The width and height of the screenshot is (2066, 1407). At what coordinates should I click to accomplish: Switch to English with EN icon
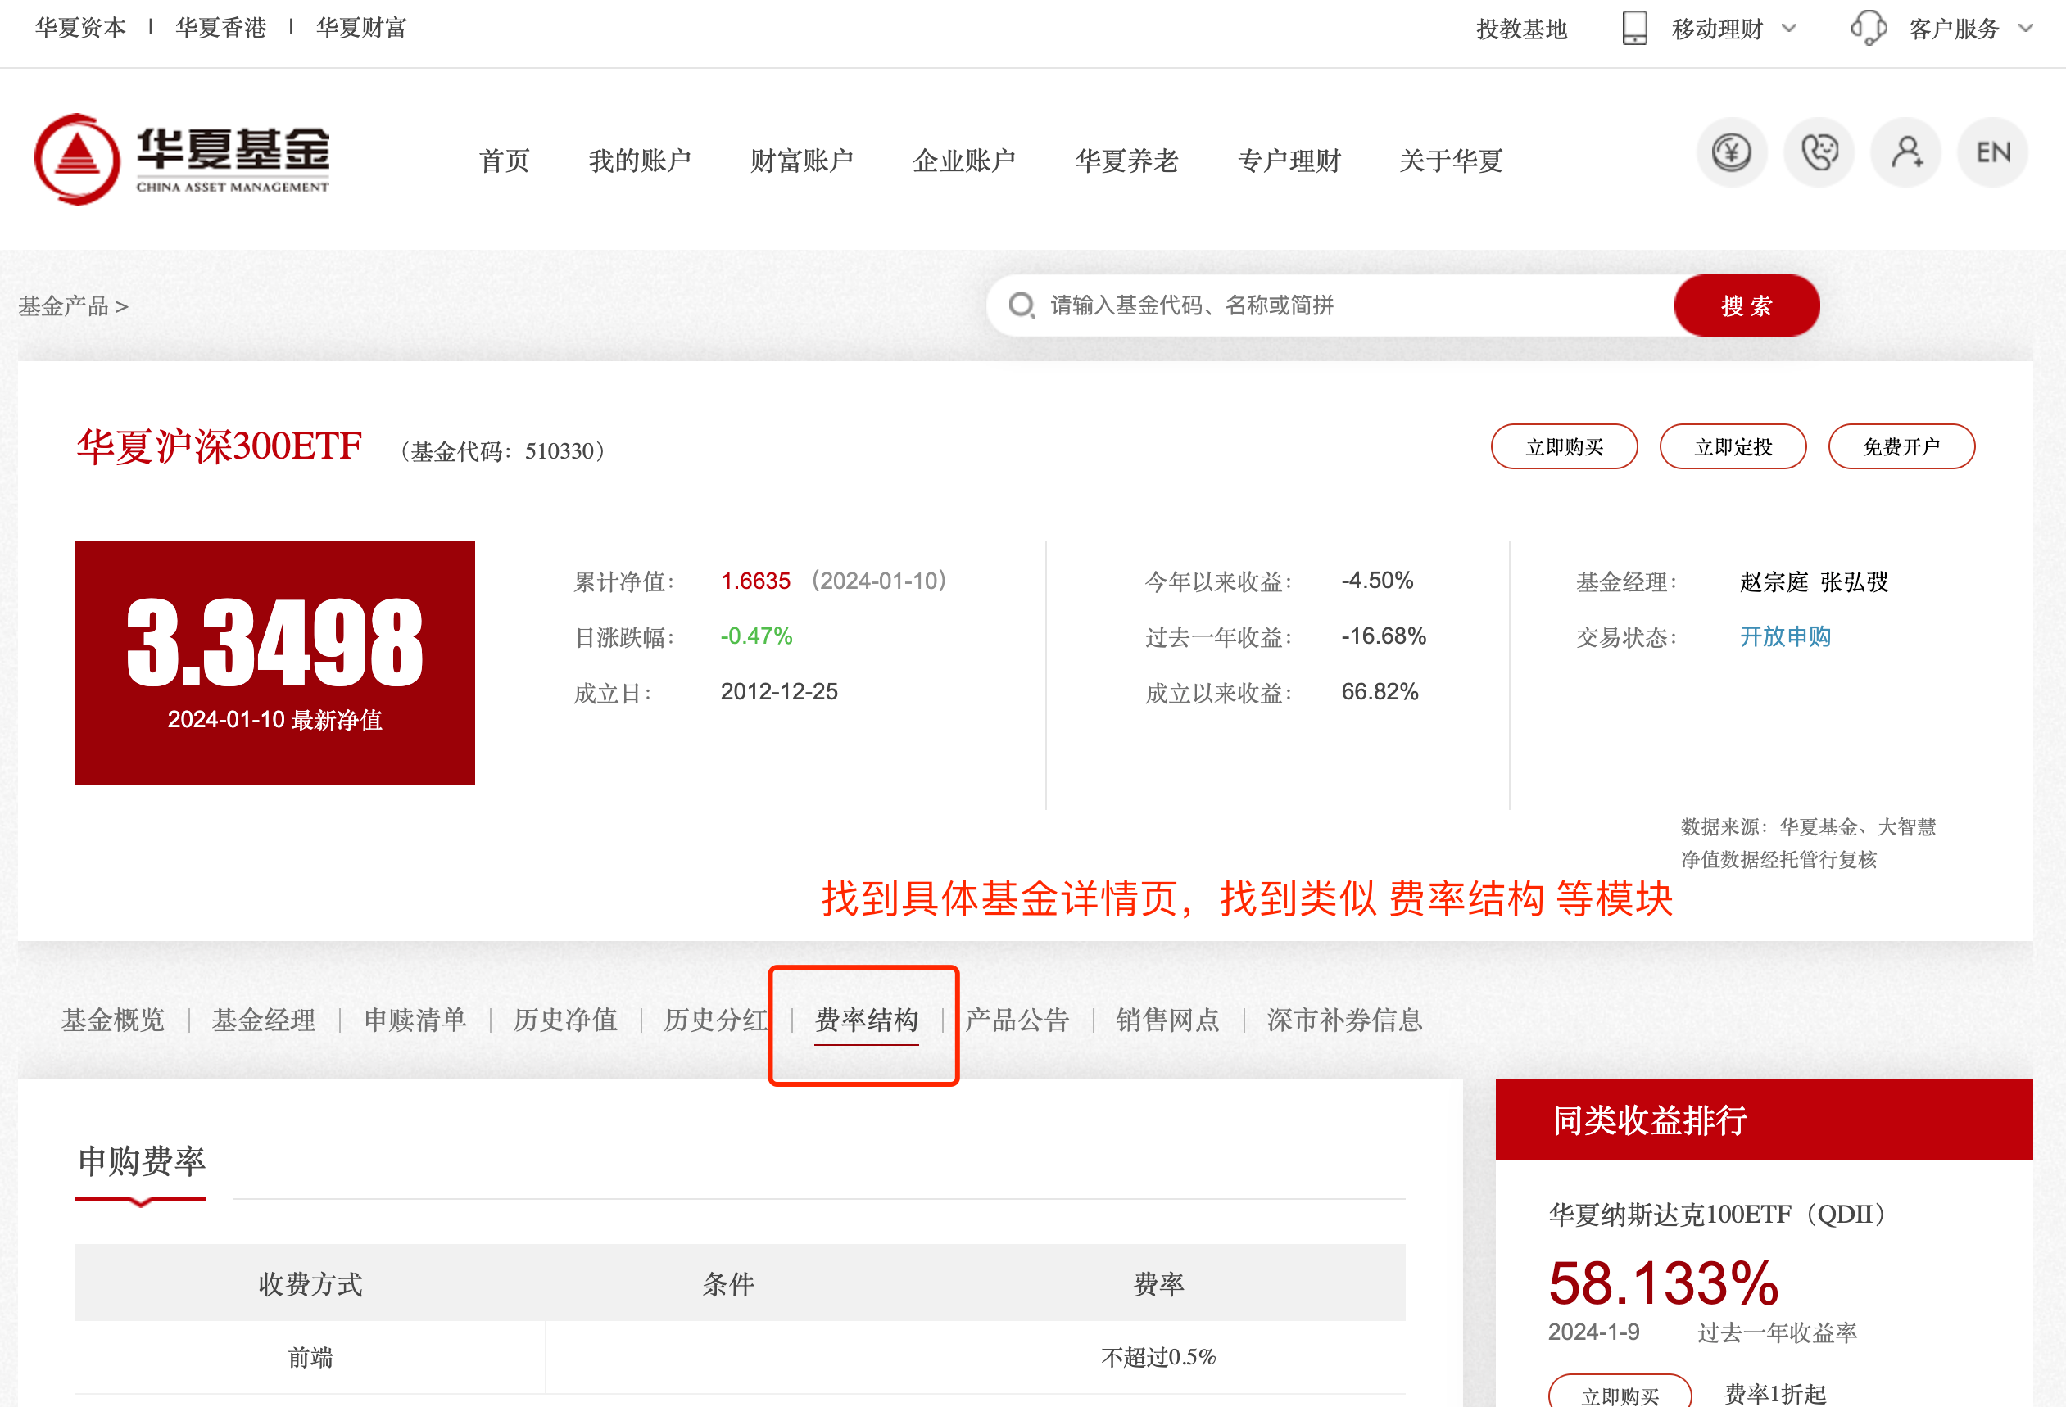tap(1992, 152)
